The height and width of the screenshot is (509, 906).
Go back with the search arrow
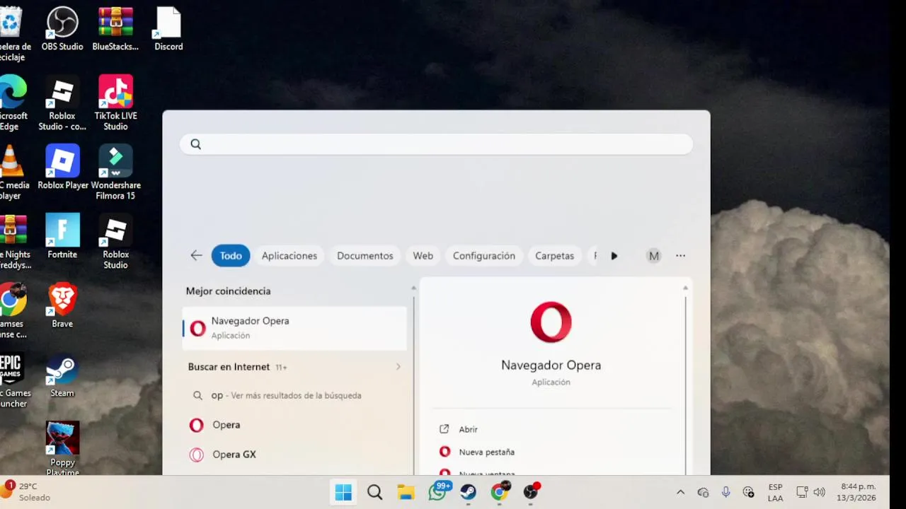coord(196,255)
